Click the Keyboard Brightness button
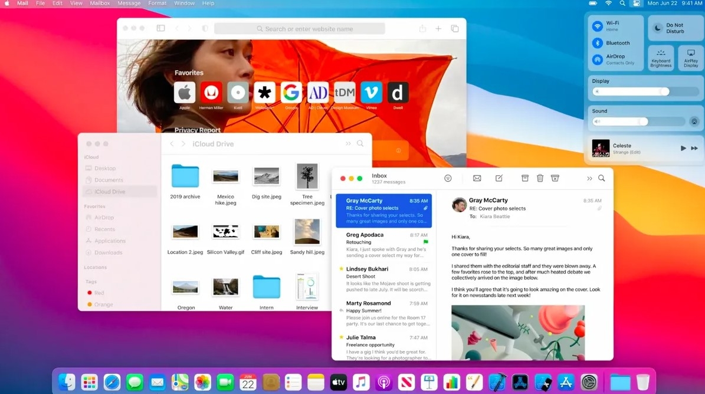Viewport: 705px width, 394px height. click(x=661, y=57)
